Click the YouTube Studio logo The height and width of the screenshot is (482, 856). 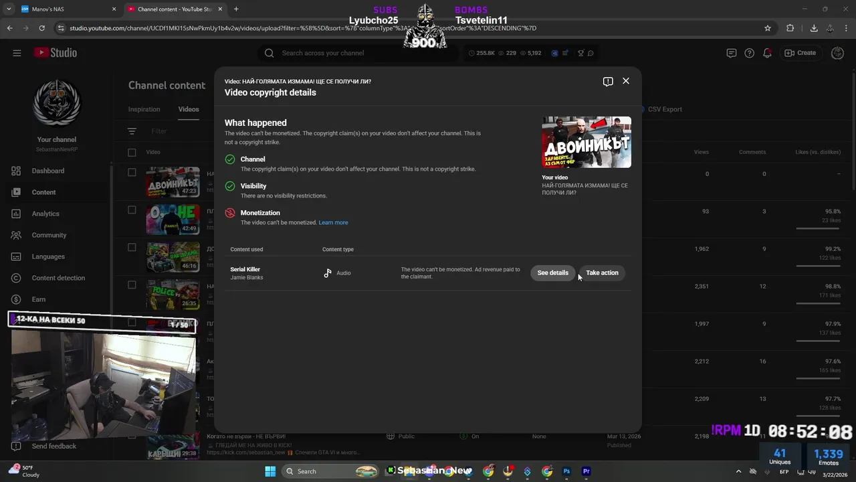(x=56, y=53)
